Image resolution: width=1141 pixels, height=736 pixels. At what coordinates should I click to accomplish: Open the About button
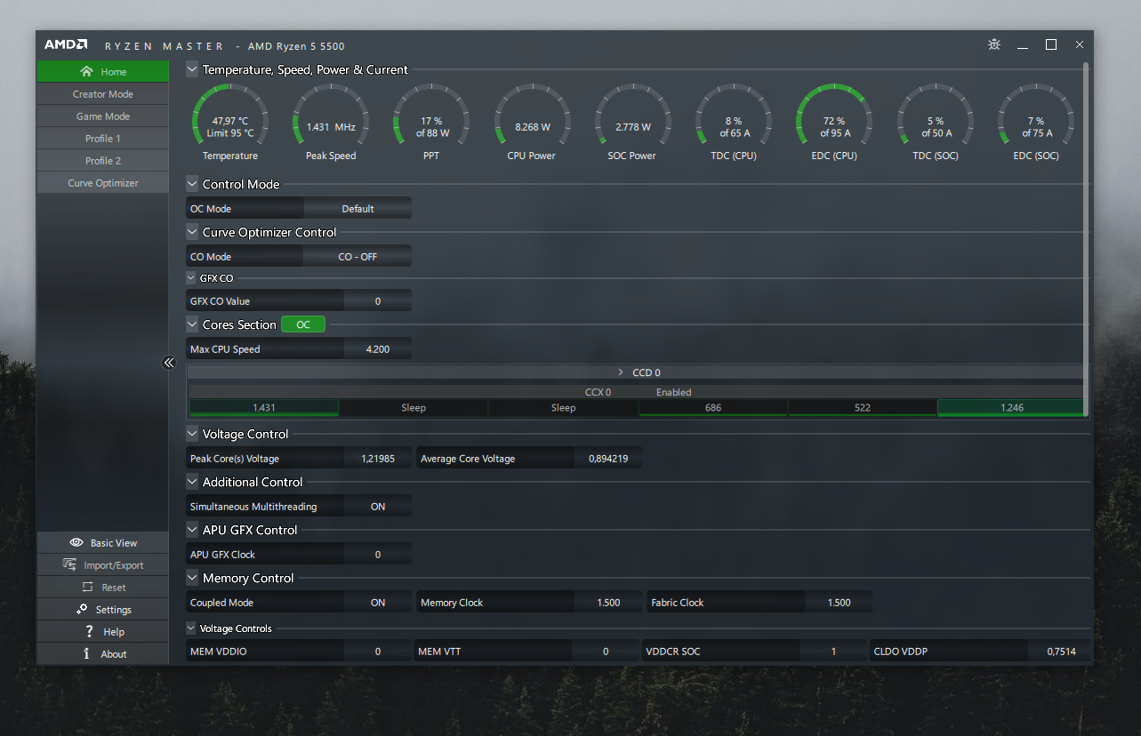103,653
